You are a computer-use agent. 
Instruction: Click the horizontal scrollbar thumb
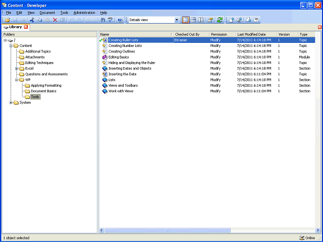click(x=168, y=230)
